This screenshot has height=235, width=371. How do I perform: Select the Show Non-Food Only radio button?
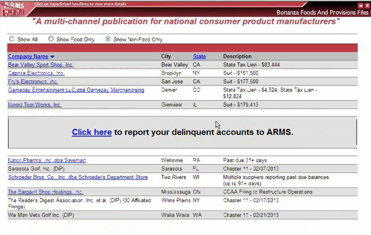pyautogui.click(x=108, y=39)
